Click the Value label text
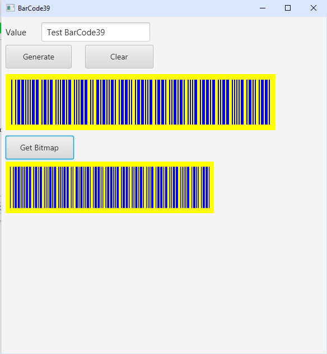Viewport: 327px width, 354px height. pos(16,33)
